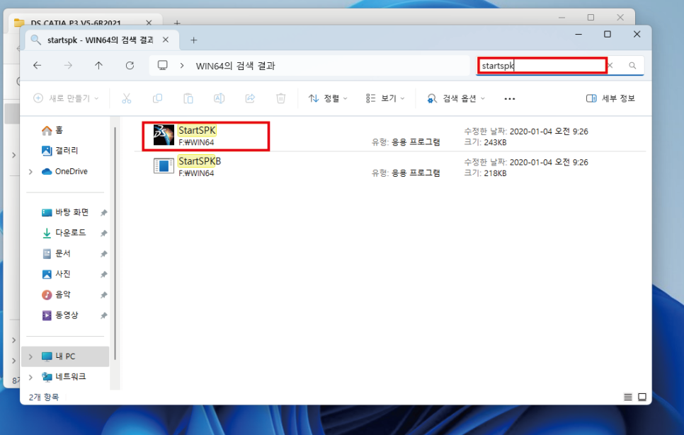This screenshot has width=684, height=435.
Task: Open 홈 in the navigation pane
Action: coord(52,130)
